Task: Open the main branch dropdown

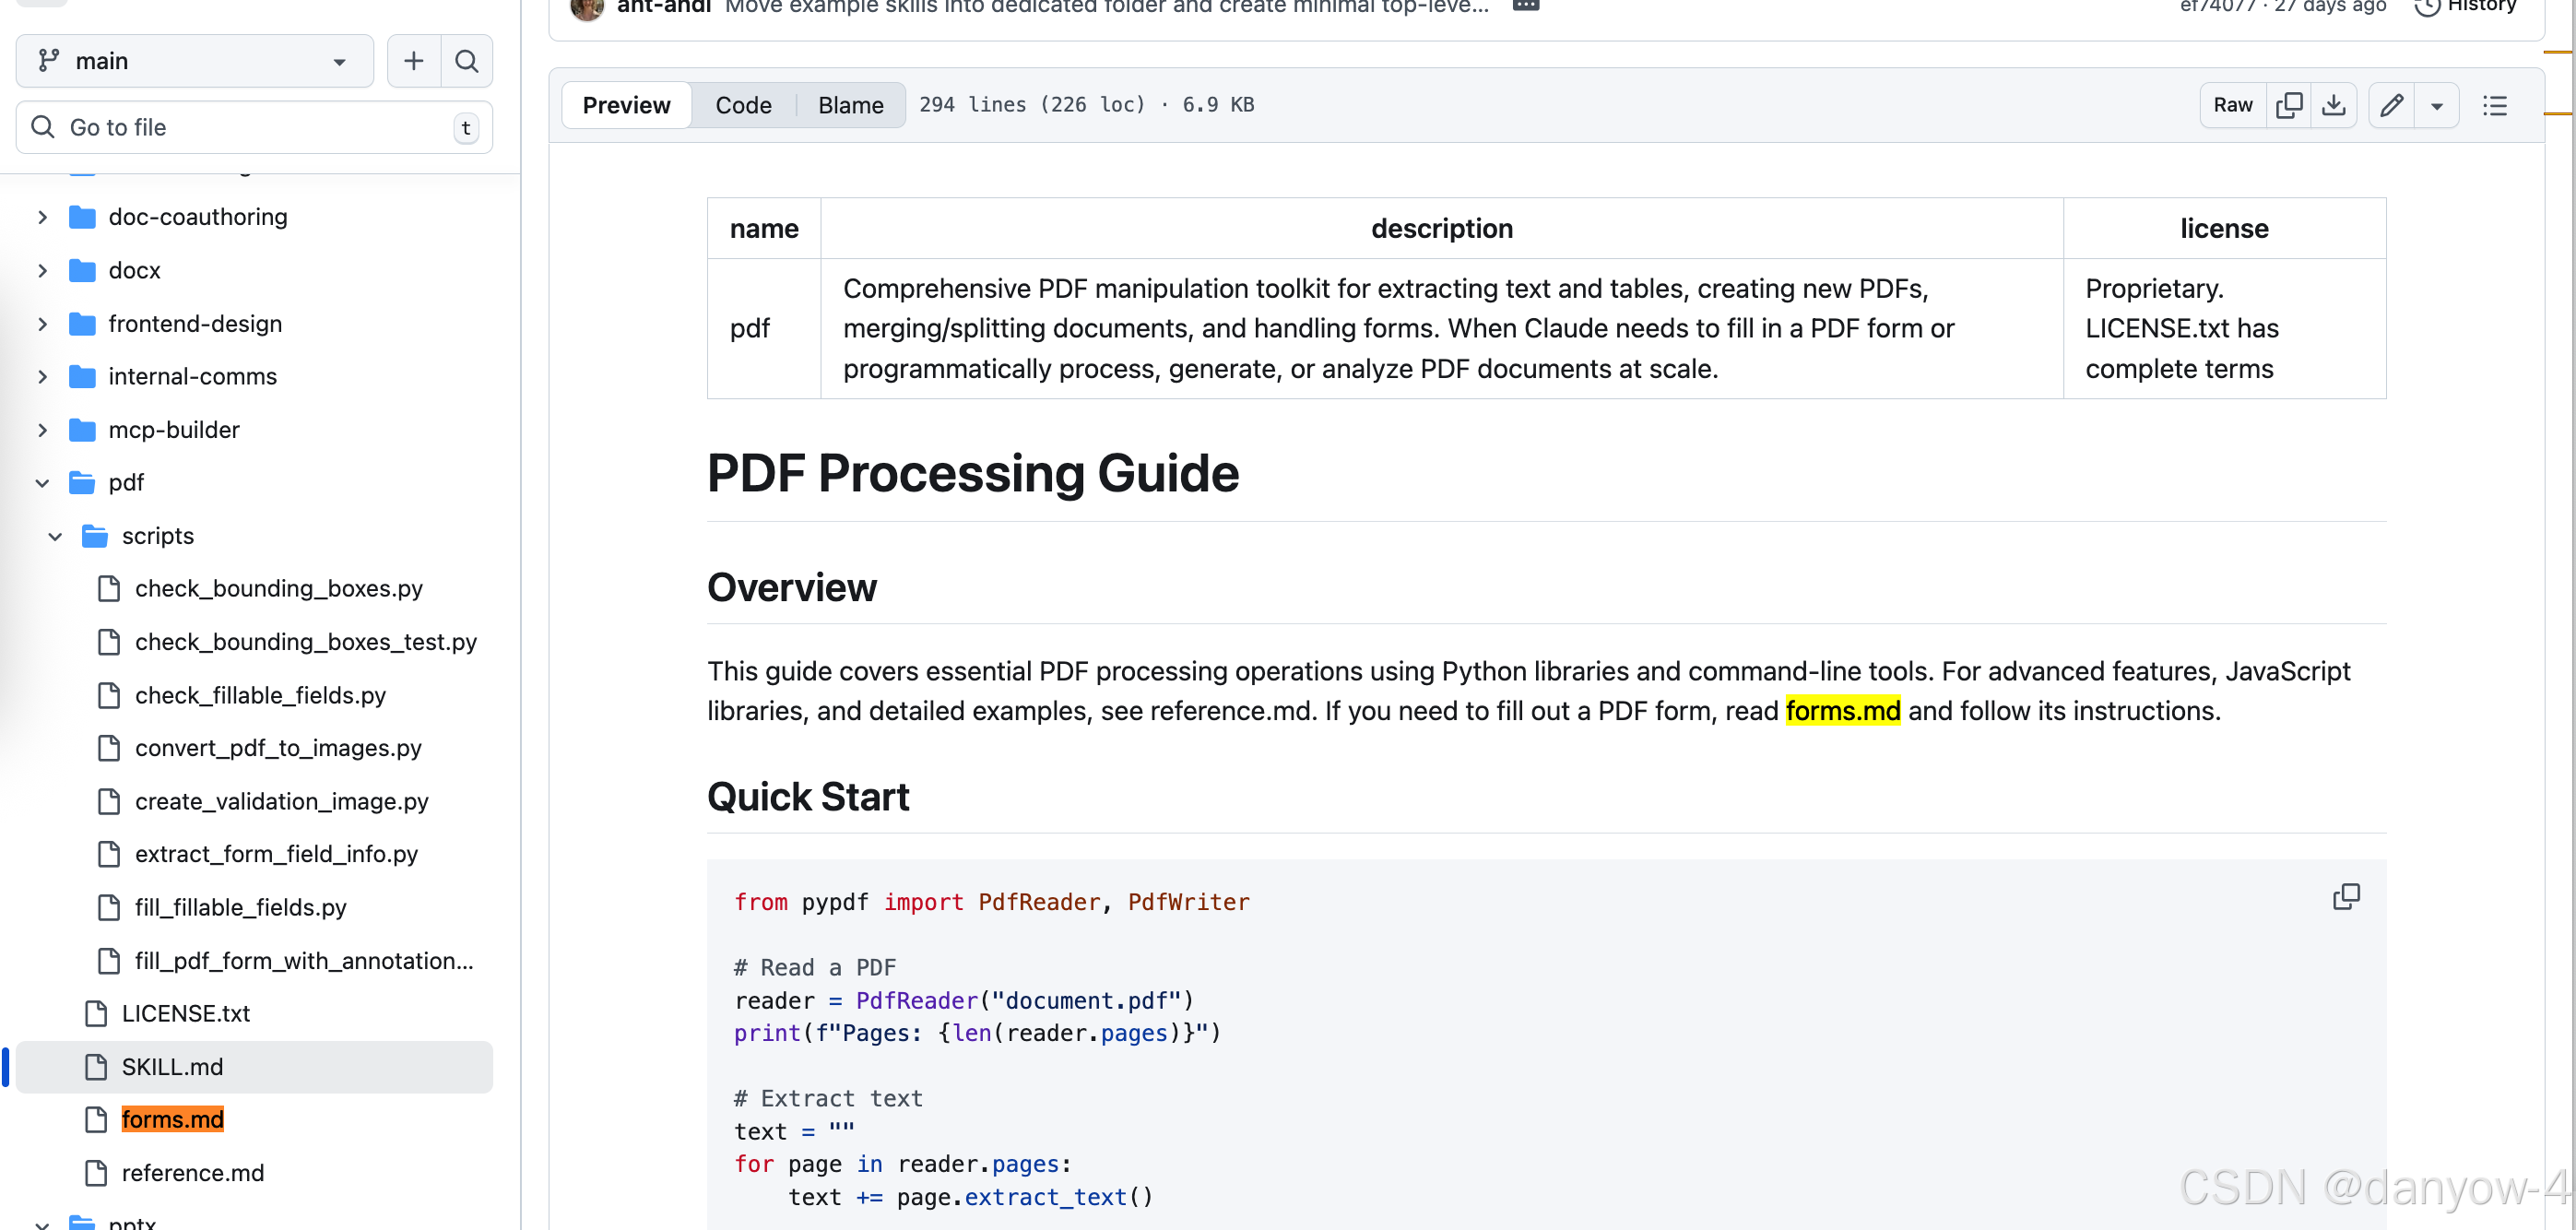Action: 194,61
